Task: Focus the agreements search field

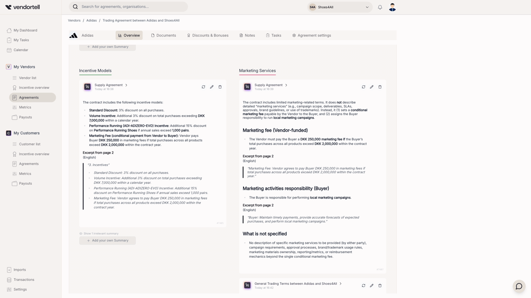Action: [133, 7]
